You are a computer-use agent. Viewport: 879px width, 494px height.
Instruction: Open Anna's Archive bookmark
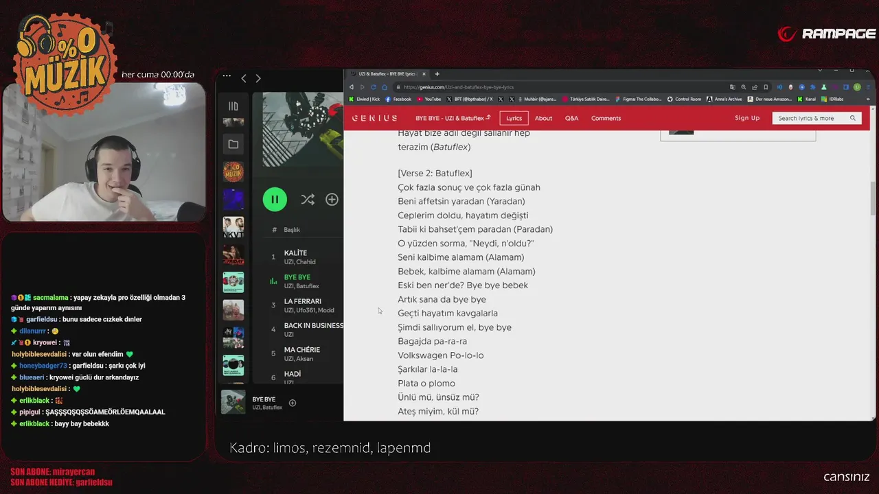724,99
